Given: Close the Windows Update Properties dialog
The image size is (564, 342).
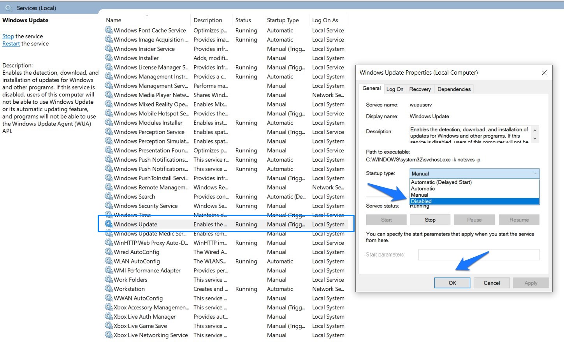Looking at the screenshot, I should 544,73.
